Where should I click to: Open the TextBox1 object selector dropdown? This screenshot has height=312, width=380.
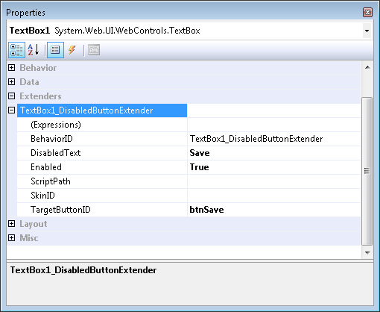(367, 31)
